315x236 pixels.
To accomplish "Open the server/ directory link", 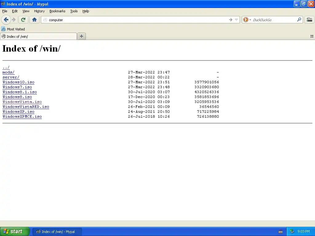I will pyautogui.click(x=11, y=77).
